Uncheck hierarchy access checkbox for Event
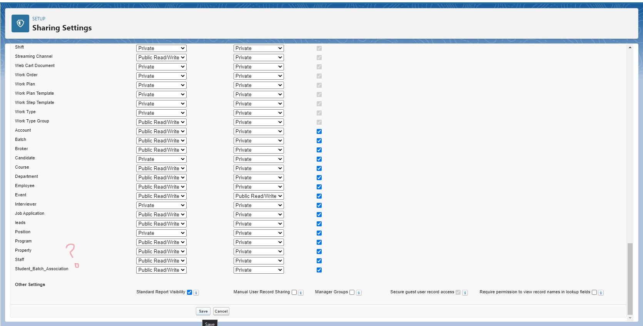The height and width of the screenshot is (326, 643). click(x=319, y=196)
